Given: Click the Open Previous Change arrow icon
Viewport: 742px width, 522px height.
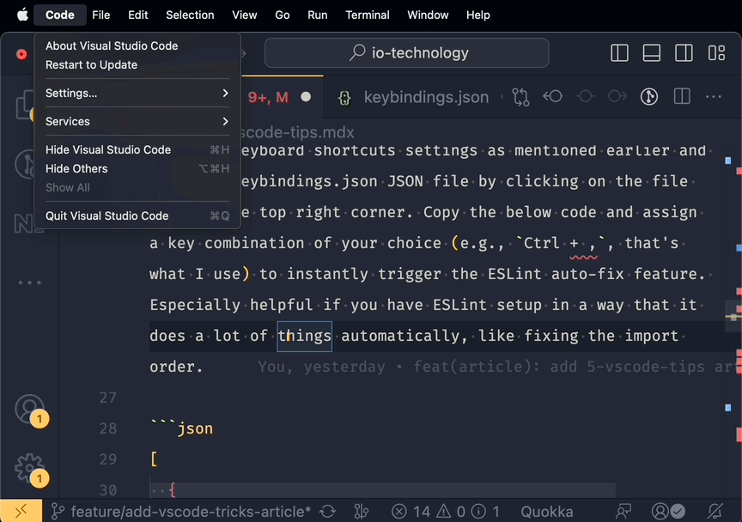Looking at the screenshot, I should click(553, 97).
